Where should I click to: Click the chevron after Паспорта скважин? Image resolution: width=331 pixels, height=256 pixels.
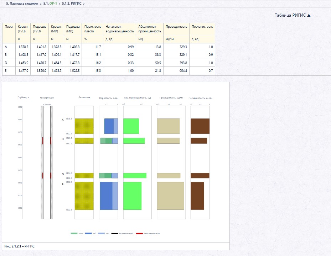point(41,4)
